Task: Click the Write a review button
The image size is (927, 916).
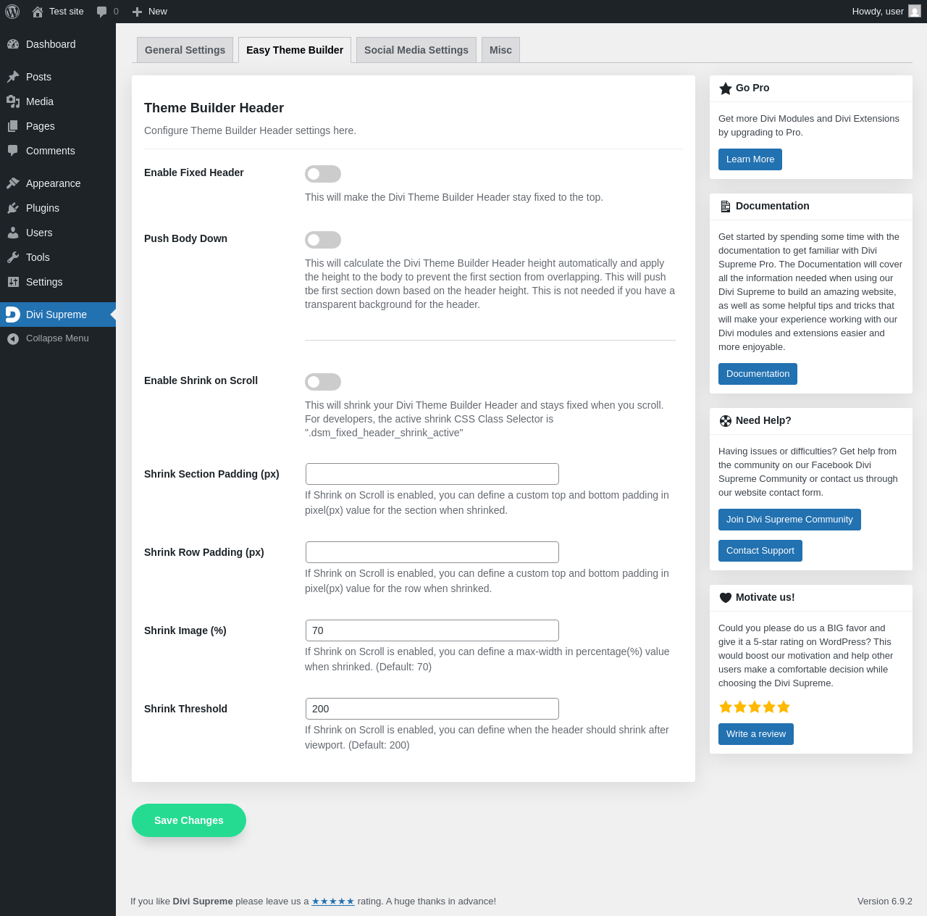Action: (x=756, y=734)
